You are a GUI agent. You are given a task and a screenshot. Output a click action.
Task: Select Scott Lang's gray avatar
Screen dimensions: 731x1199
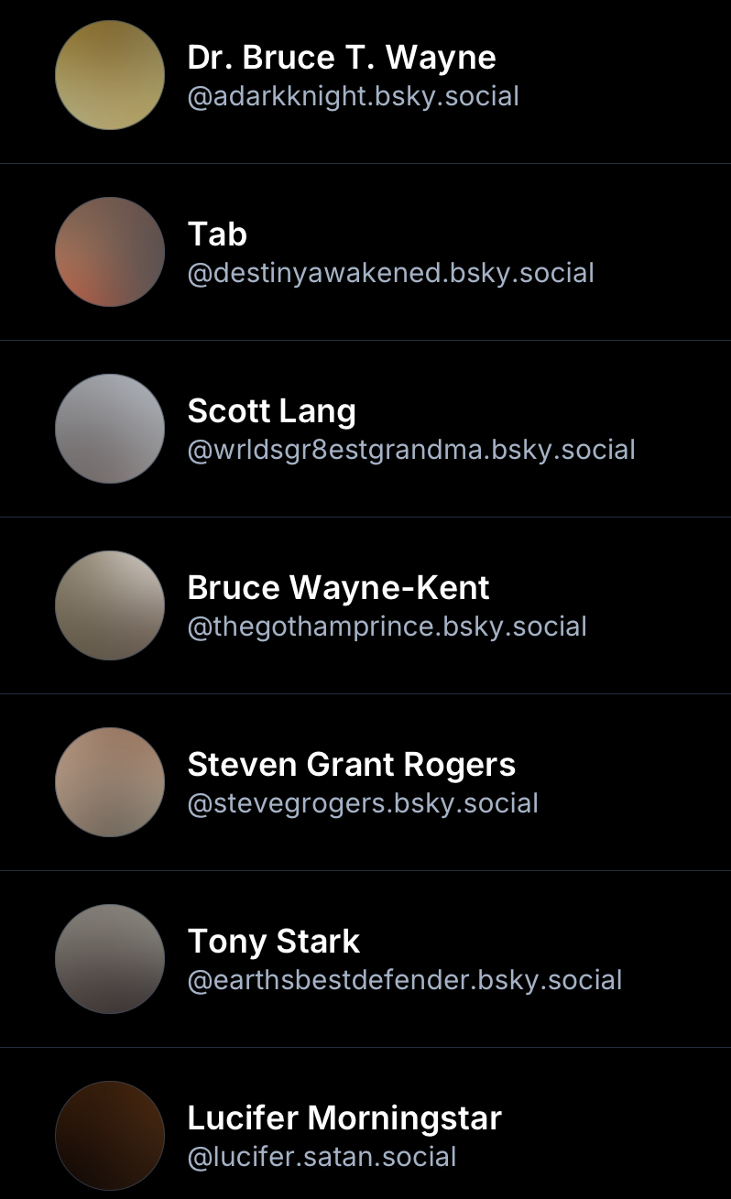click(110, 429)
